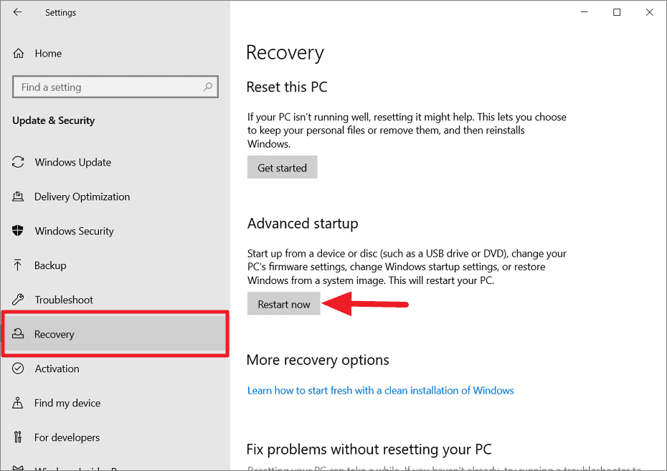Click the search magnifier icon
667x471 pixels.
(207, 87)
